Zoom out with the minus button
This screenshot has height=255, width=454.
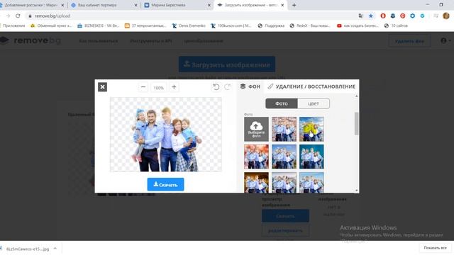(x=143, y=87)
